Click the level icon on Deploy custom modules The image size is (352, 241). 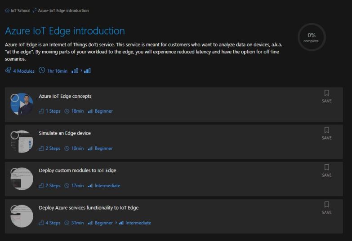click(x=90, y=186)
